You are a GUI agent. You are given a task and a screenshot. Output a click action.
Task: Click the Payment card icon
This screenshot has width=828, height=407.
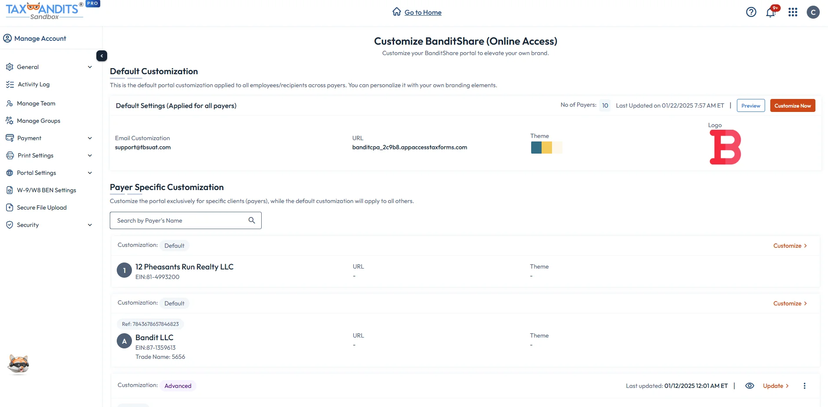[10, 138]
